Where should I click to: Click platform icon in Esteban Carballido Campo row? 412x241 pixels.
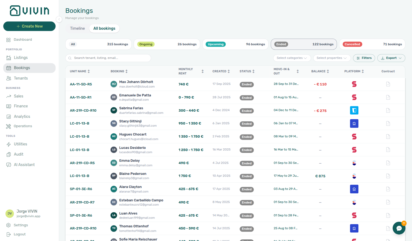(x=354, y=202)
